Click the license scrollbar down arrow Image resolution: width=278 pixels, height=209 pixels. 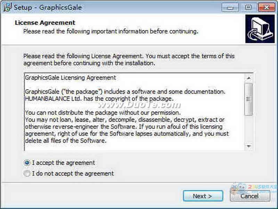[x=249, y=146]
